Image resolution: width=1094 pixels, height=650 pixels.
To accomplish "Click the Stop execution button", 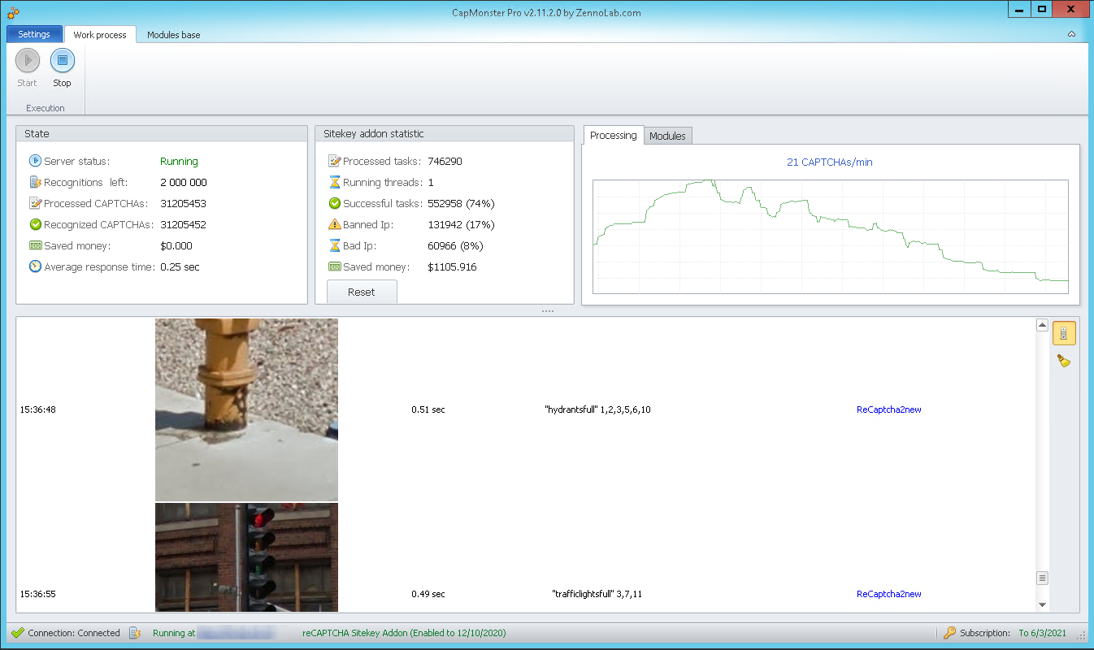I will (63, 61).
